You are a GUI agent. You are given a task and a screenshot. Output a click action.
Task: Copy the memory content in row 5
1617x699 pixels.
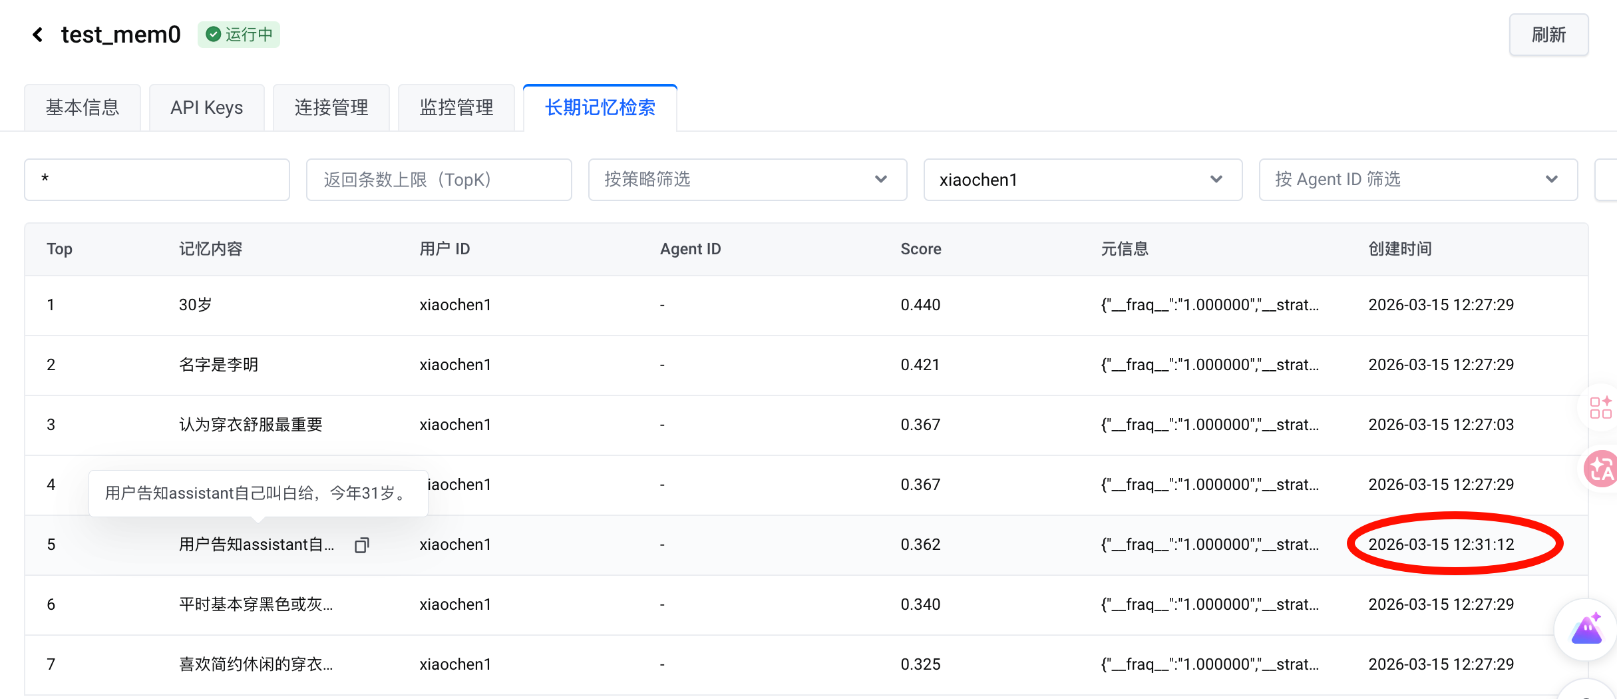(x=361, y=545)
